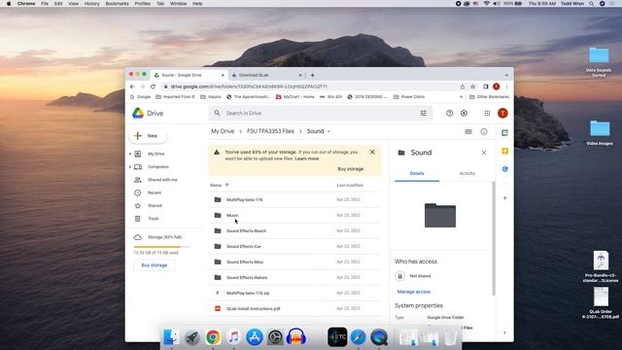Image resolution: width=622 pixels, height=350 pixels.
Task: Launch Audacity from the Dock
Action: 295,337
